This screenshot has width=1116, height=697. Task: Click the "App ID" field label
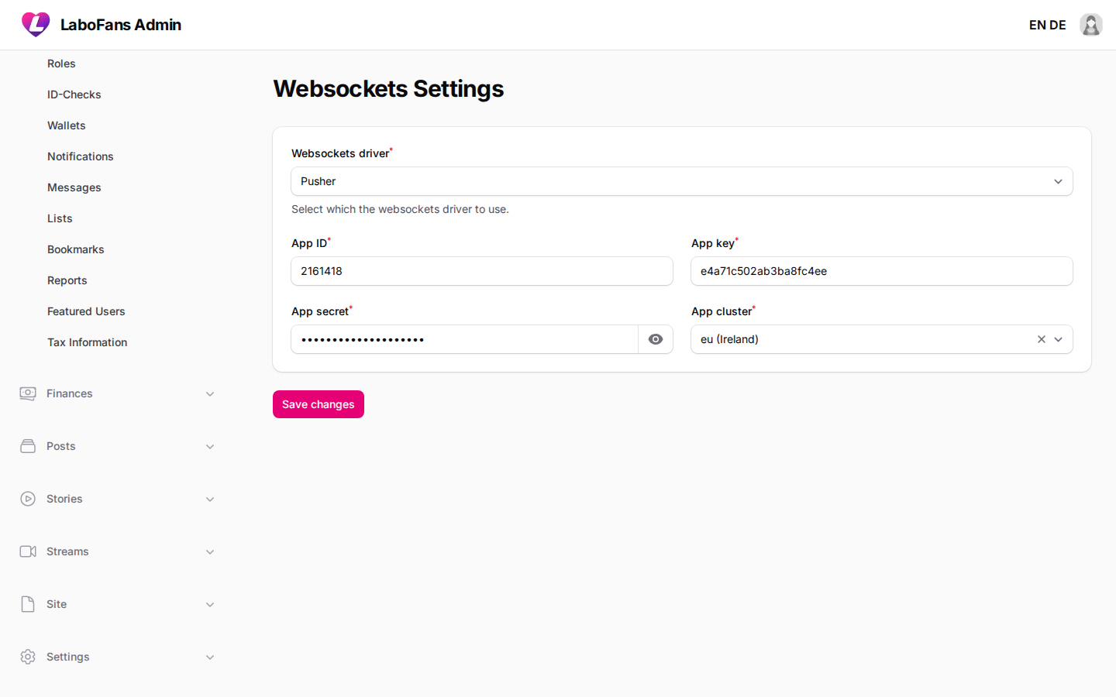(x=311, y=243)
